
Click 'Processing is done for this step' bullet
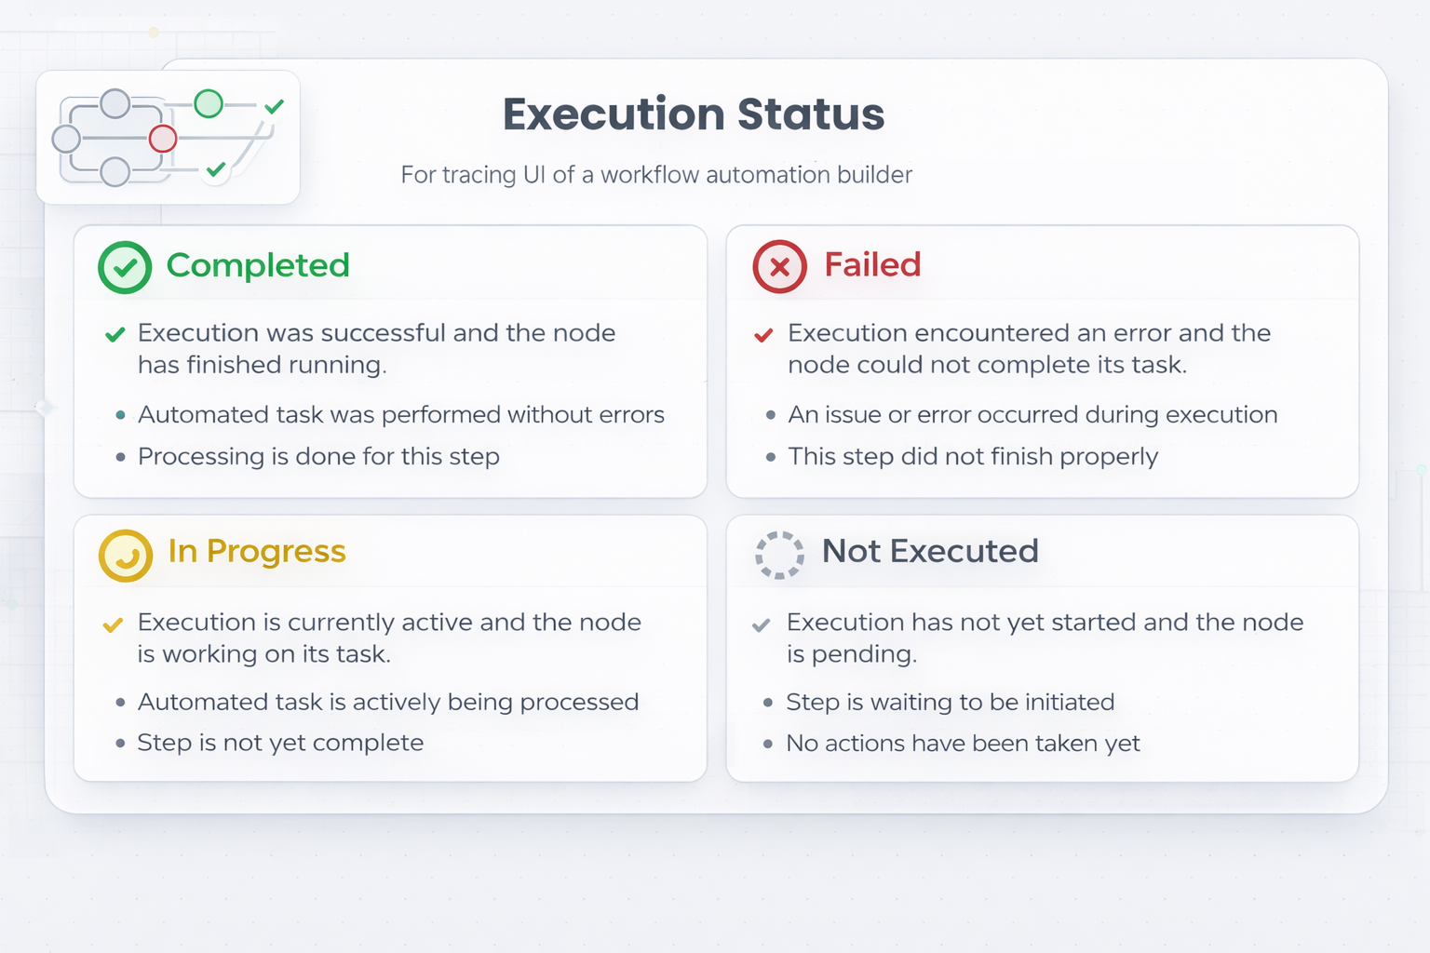(318, 457)
